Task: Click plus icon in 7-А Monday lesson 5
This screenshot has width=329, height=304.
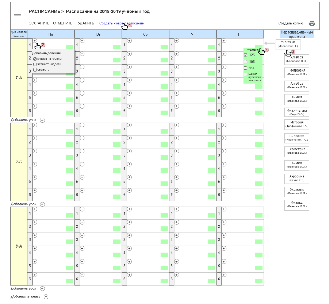Action: pos(35,93)
